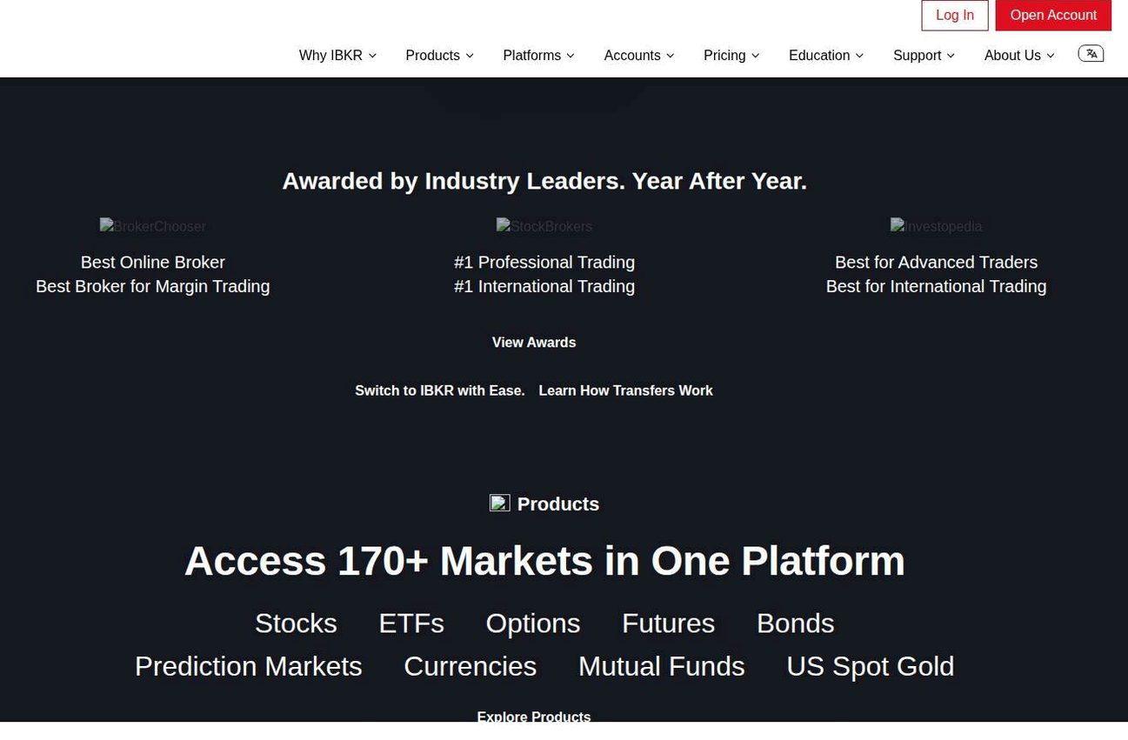Click the Open Account button
Screen dimensions: 1128x740
tap(1053, 16)
